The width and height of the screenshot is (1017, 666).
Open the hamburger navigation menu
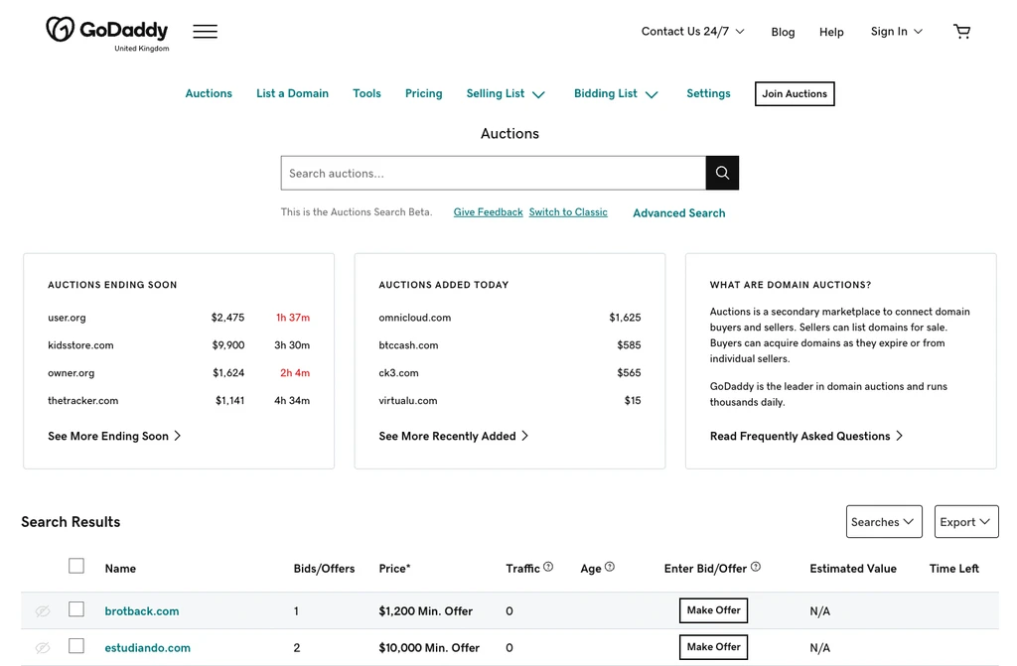pyautogui.click(x=205, y=31)
